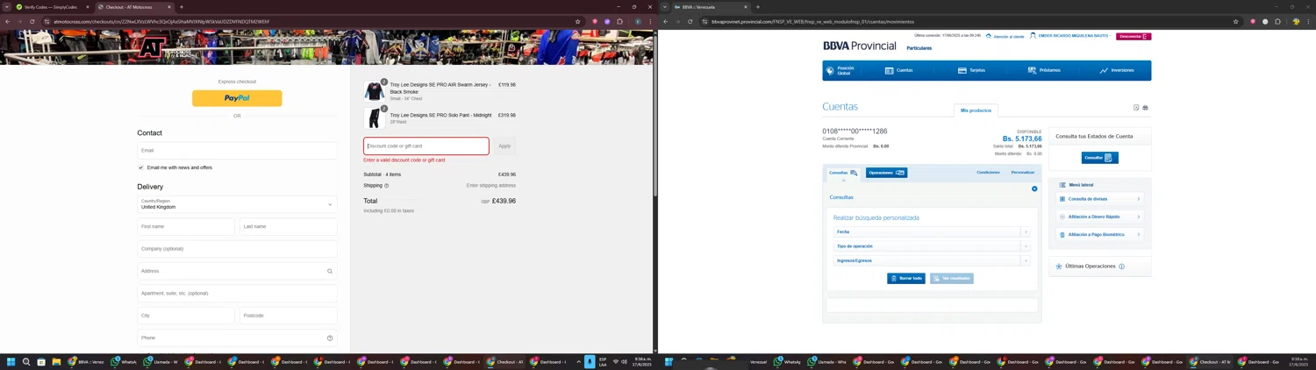
Task: Click the export document icon beside Cuentas heading
Action: (1136, 108)
